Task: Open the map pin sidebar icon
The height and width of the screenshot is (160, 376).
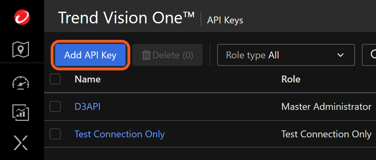Action: [21, 49]
